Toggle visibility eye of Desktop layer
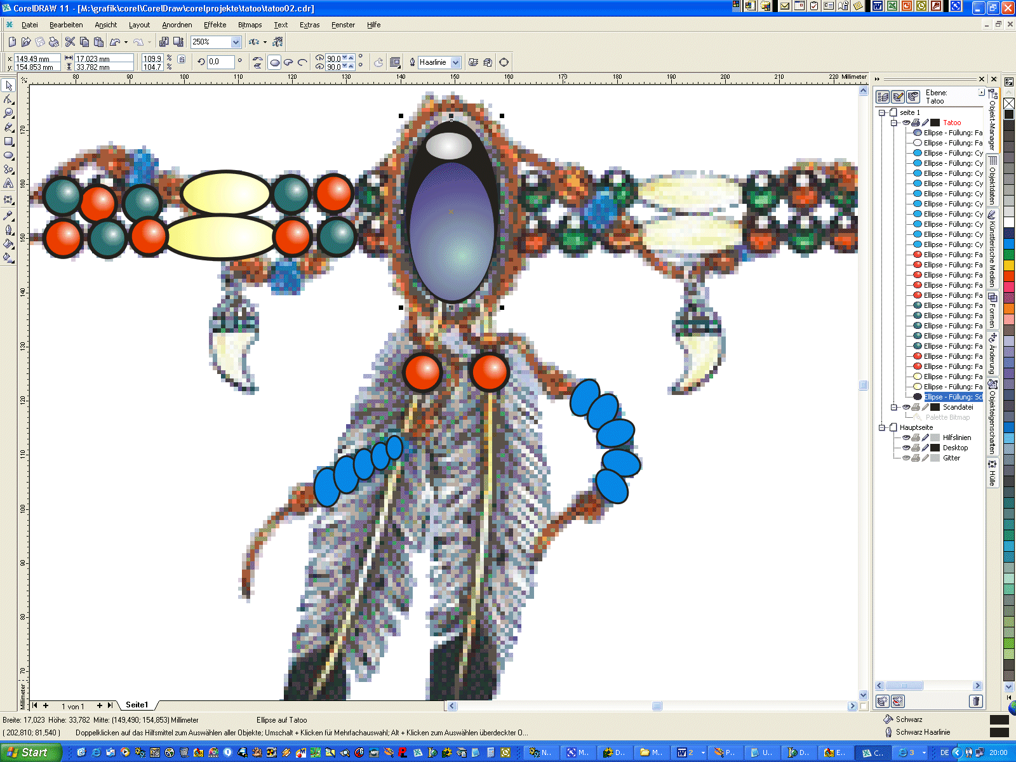The height and width of the screenshot is (762, 1016). click(x=906, y=448)
